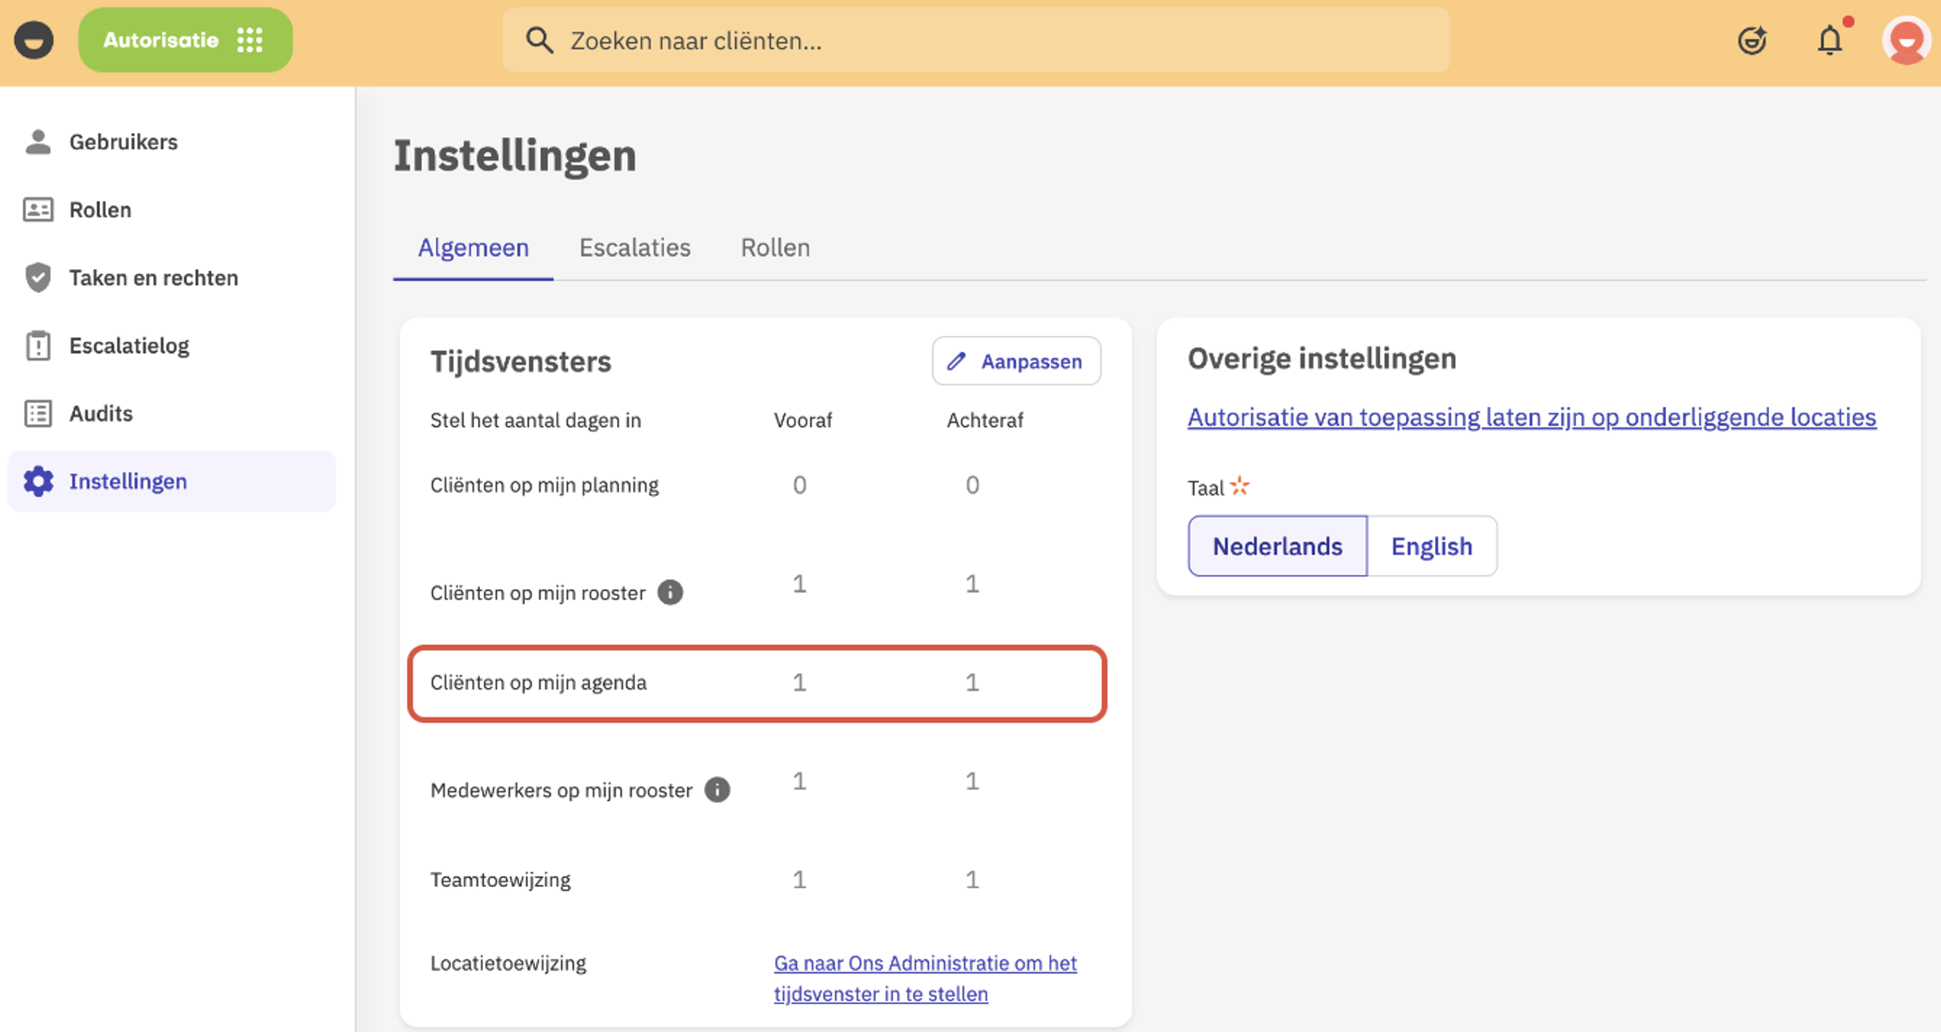Open the user profile avatar
The width and height of the screenshot is (1941, 1032).
pyautogui.click(x=1907, y=40)
